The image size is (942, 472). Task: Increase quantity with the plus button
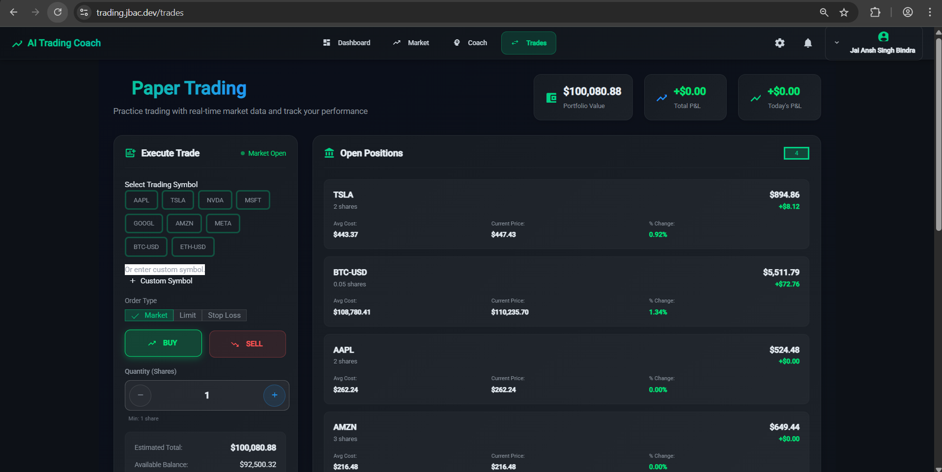275,395
